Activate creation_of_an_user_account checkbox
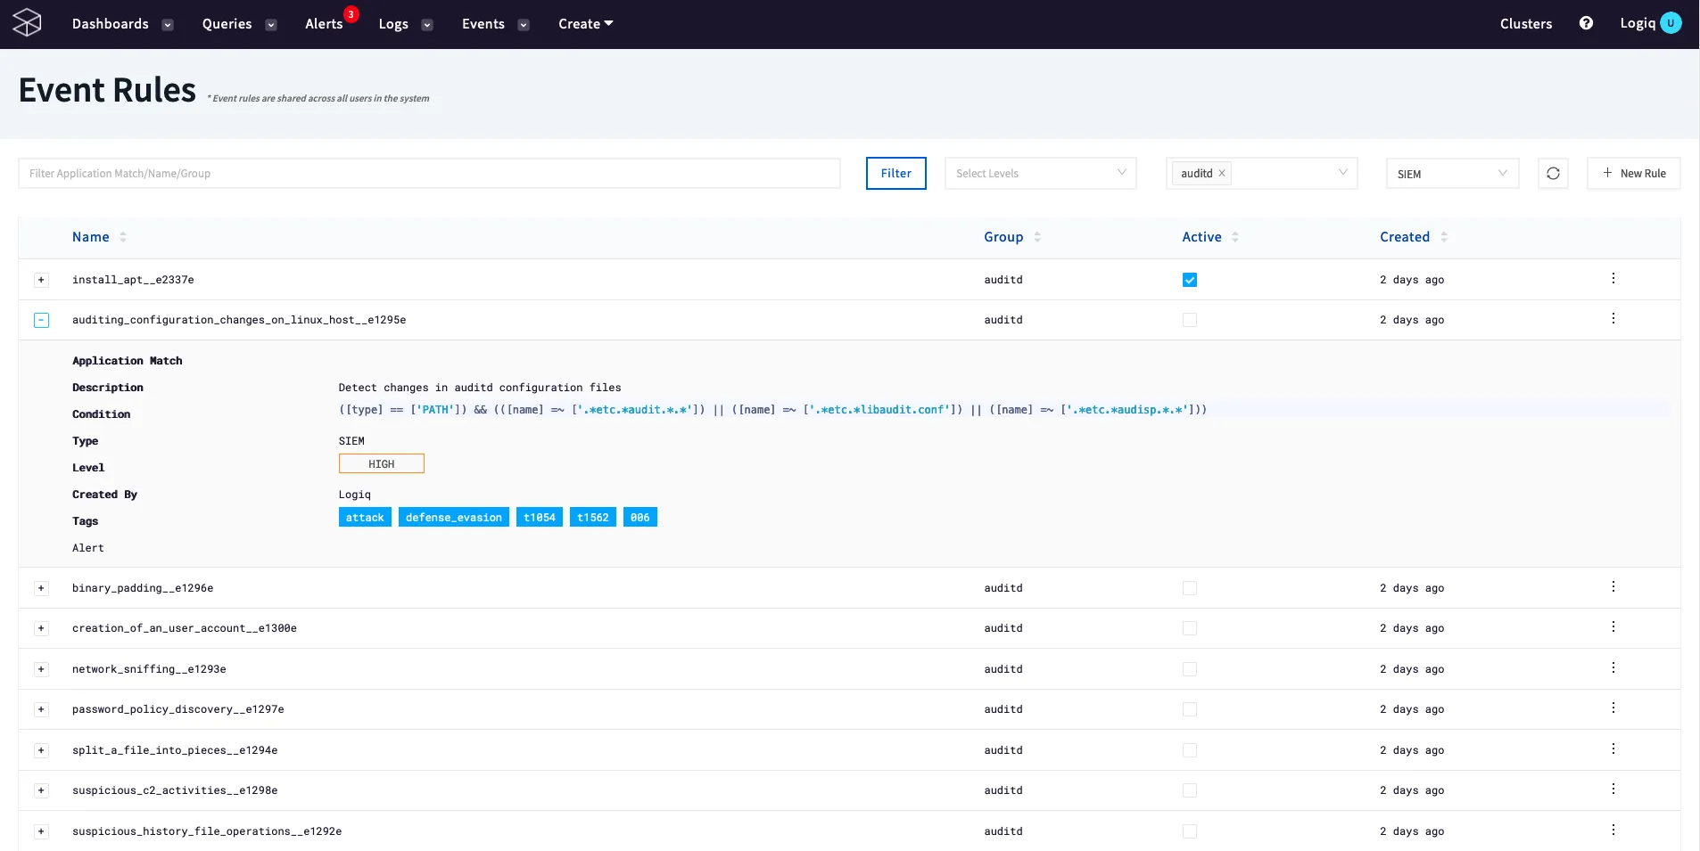 [x=1190, y=628]
